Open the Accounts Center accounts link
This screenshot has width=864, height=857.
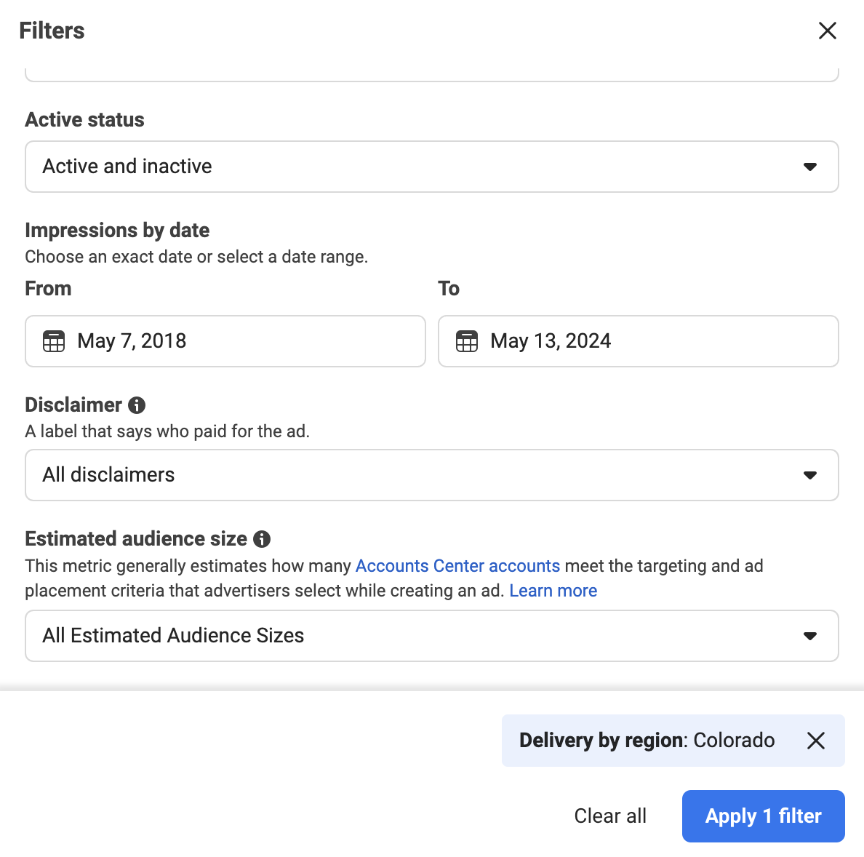(x=457, y=566)
